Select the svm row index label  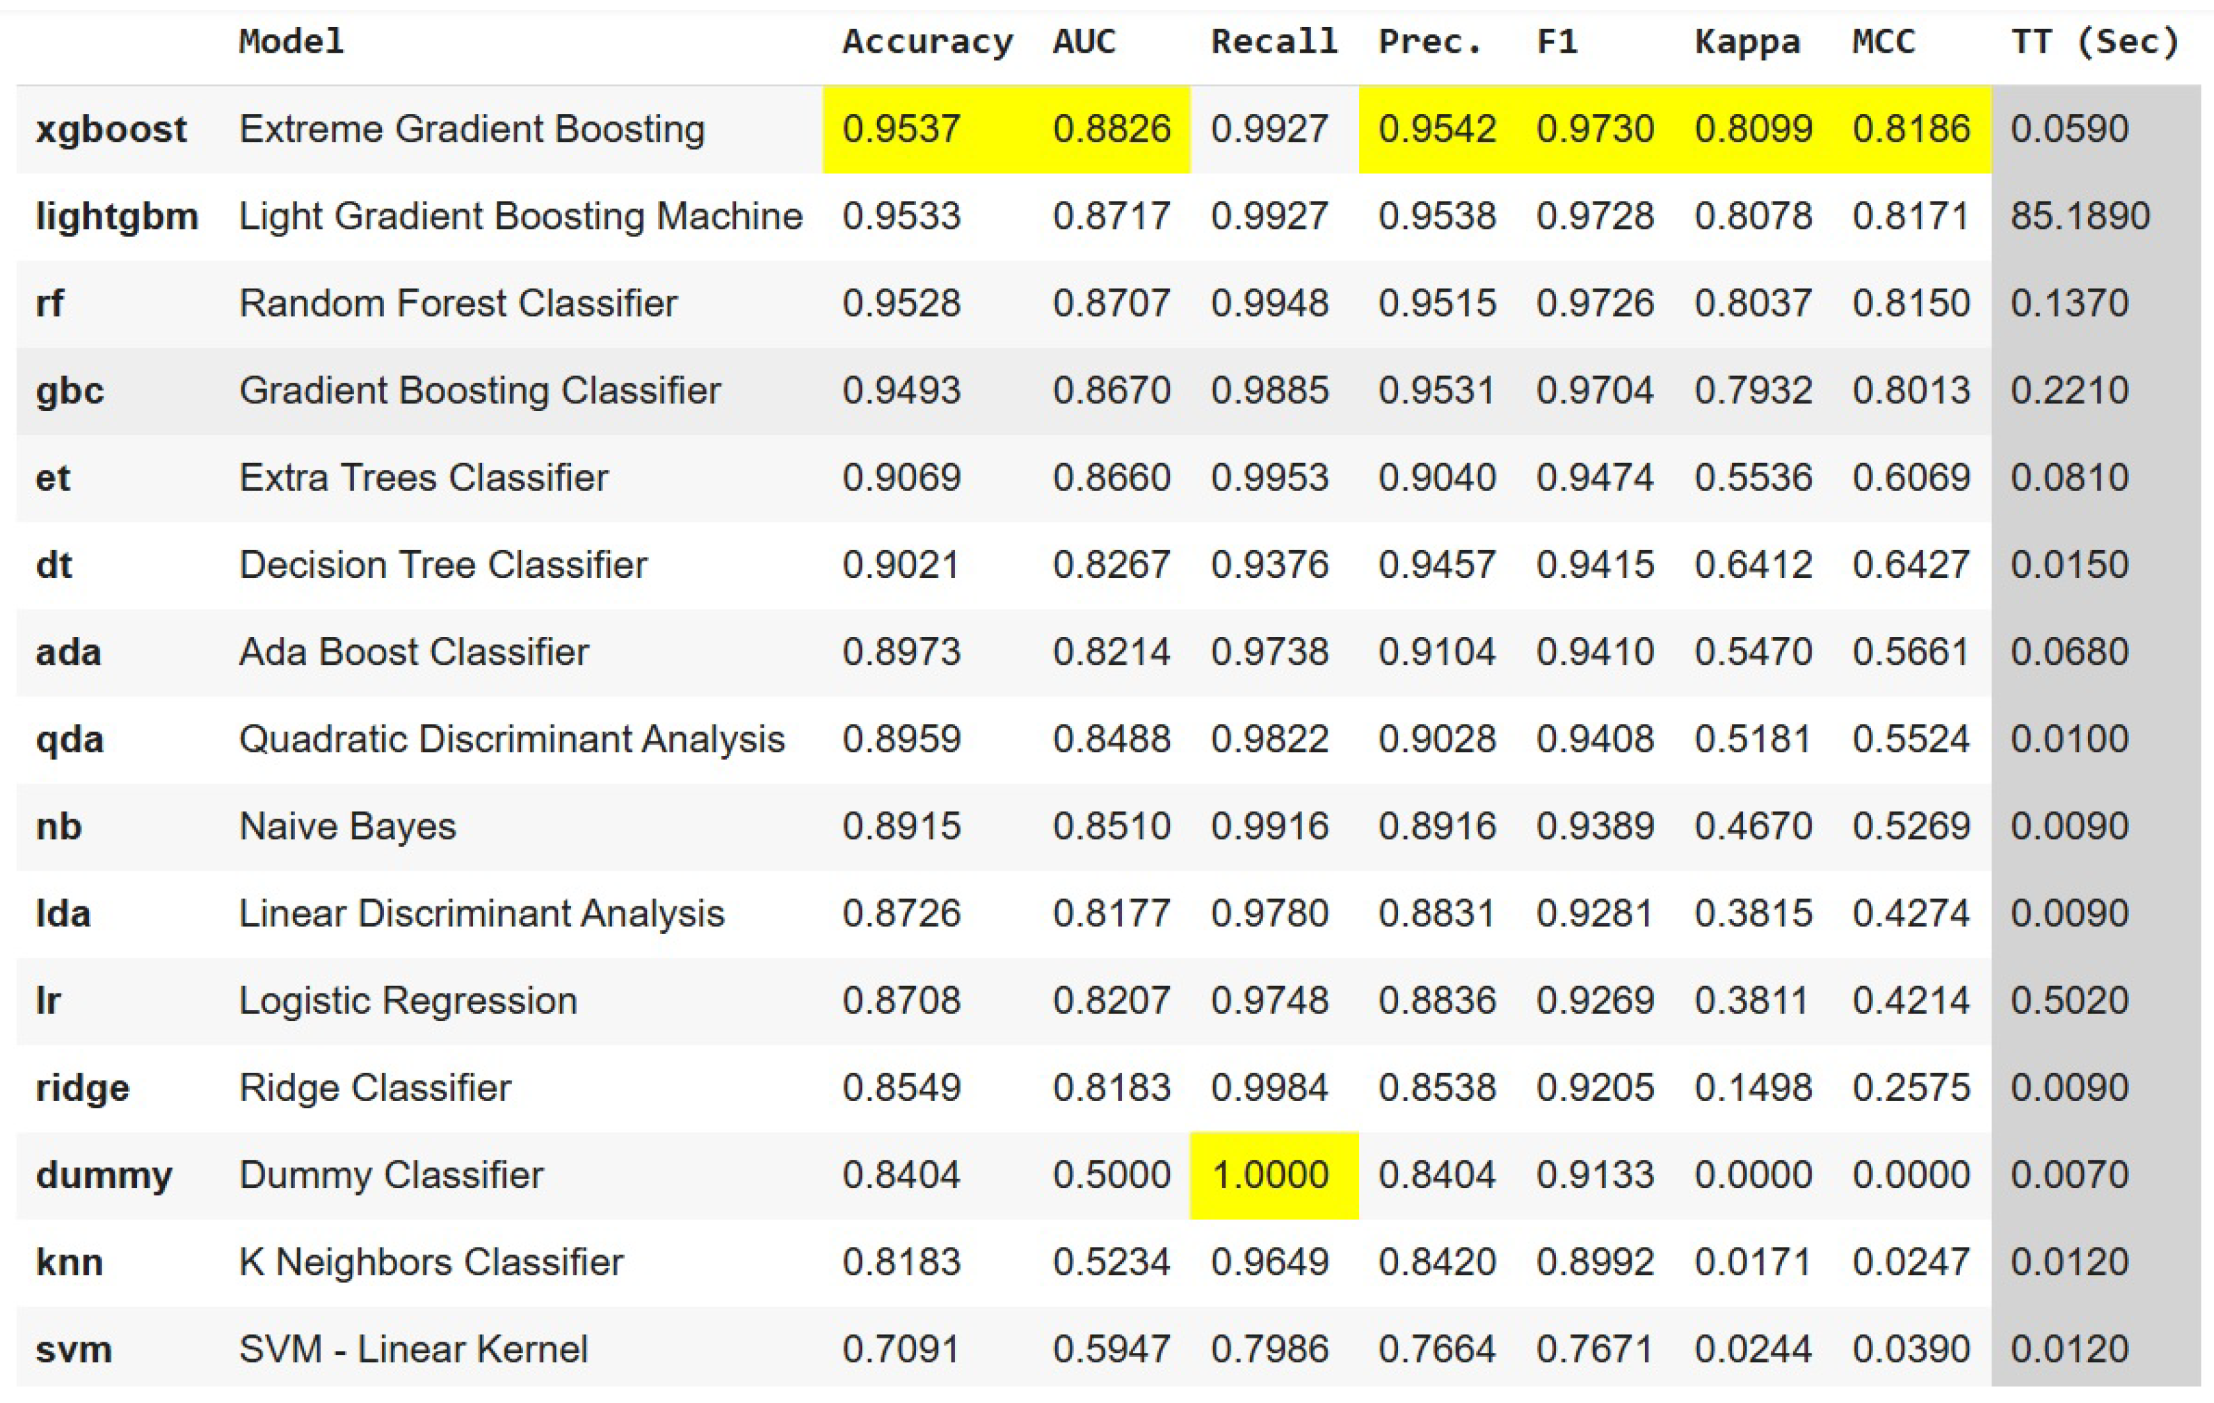coord(74,1350)
